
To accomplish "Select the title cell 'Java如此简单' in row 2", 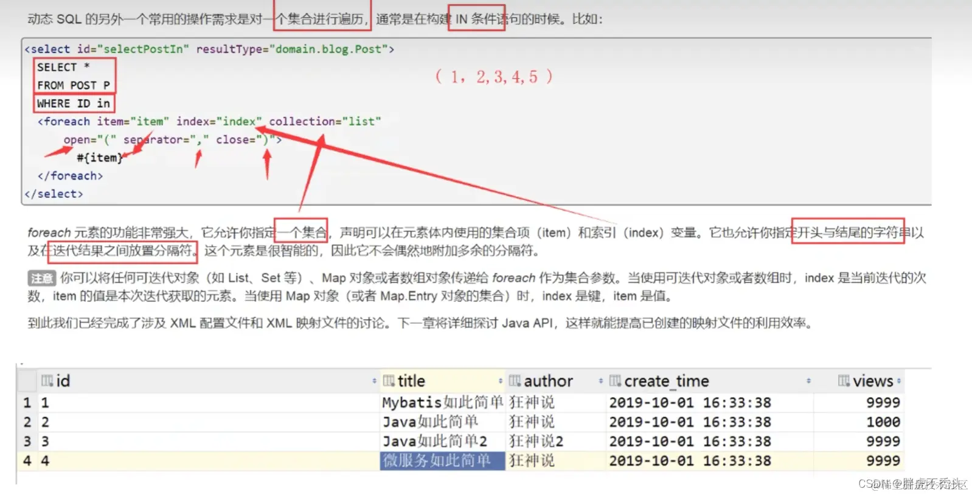I will 442,422.
